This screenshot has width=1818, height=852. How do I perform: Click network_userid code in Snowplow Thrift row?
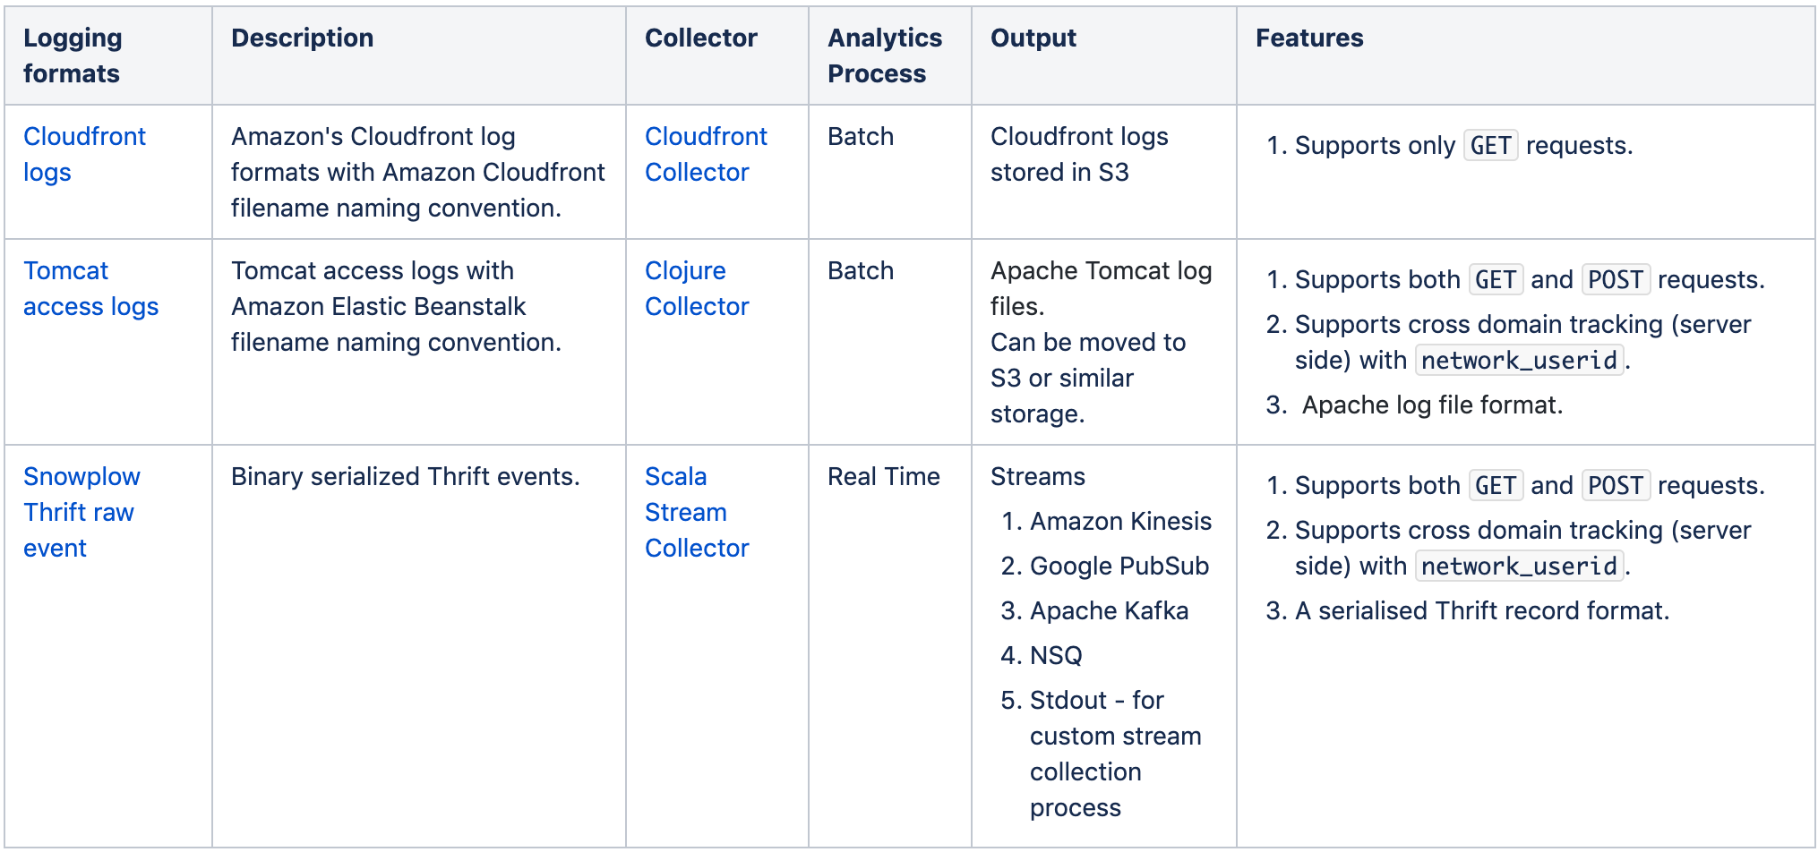[1519, 566]
